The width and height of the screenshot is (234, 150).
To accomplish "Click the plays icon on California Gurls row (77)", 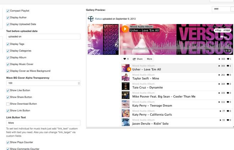I will tap(221, 111).
